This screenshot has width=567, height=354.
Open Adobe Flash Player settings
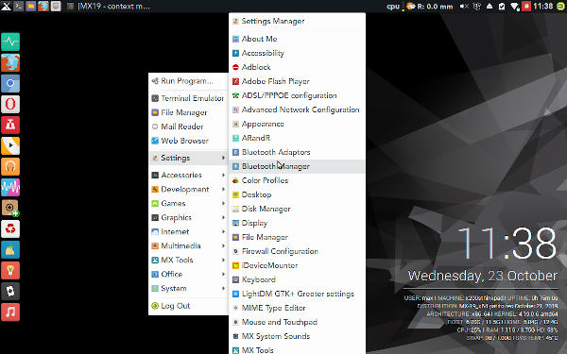point(297,81)
